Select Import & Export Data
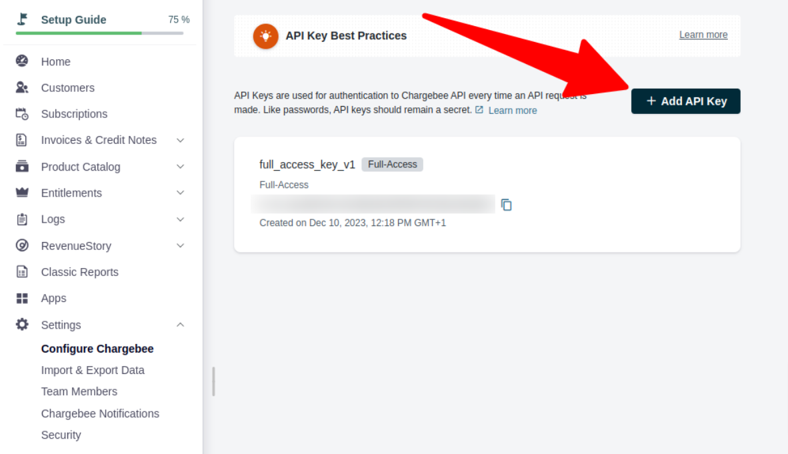The width and height of the screenshot is (788, 454). point(93,370)
